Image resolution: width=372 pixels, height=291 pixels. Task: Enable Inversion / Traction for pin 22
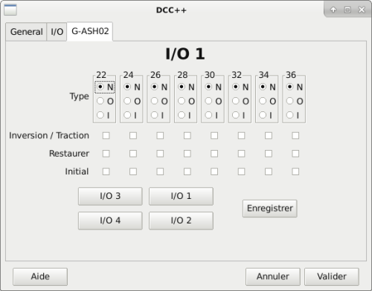[106, 135]
